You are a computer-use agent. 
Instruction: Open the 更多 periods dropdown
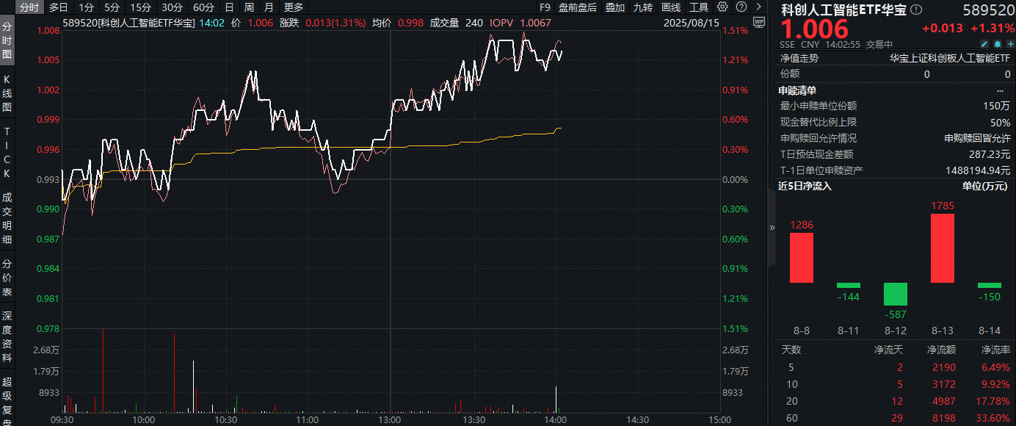coord(294,7)
